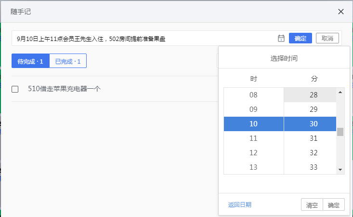Confirm time with bottom 确定 button
Image resolution: width=353 pixels, height=217 pixels.
(334, 204)
